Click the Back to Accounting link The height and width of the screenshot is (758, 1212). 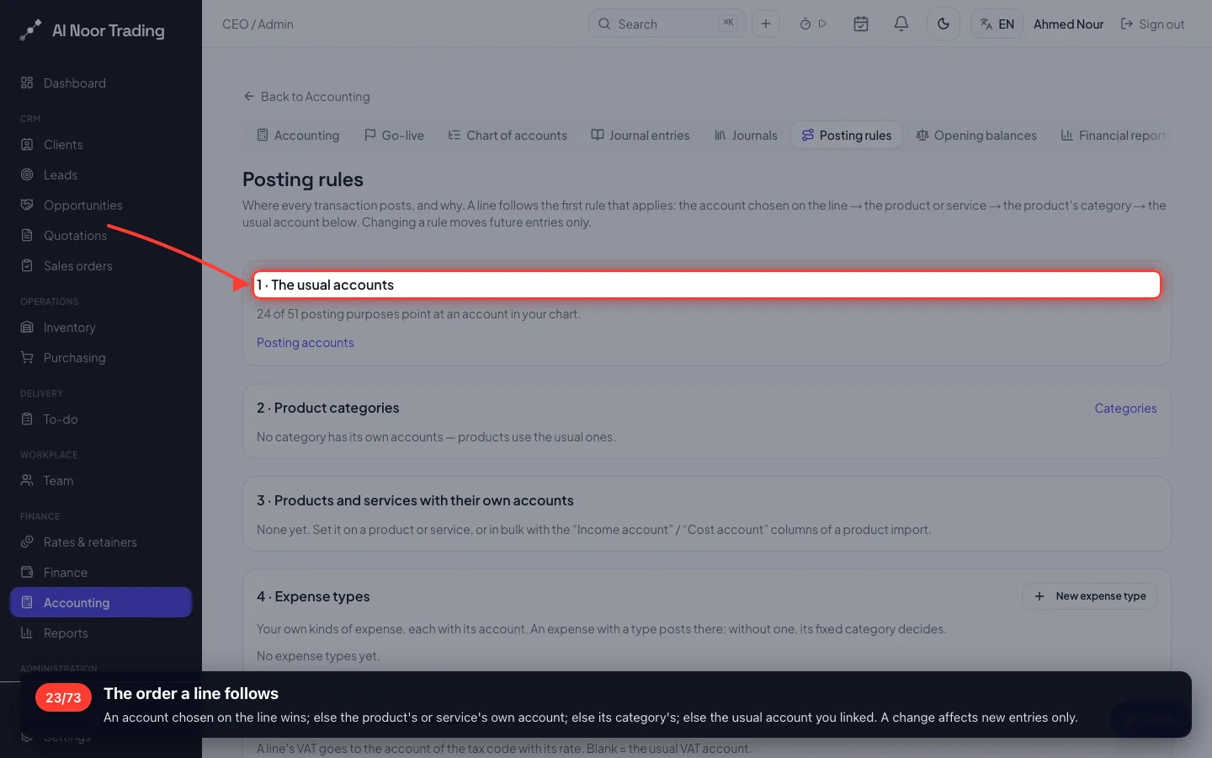306,97
